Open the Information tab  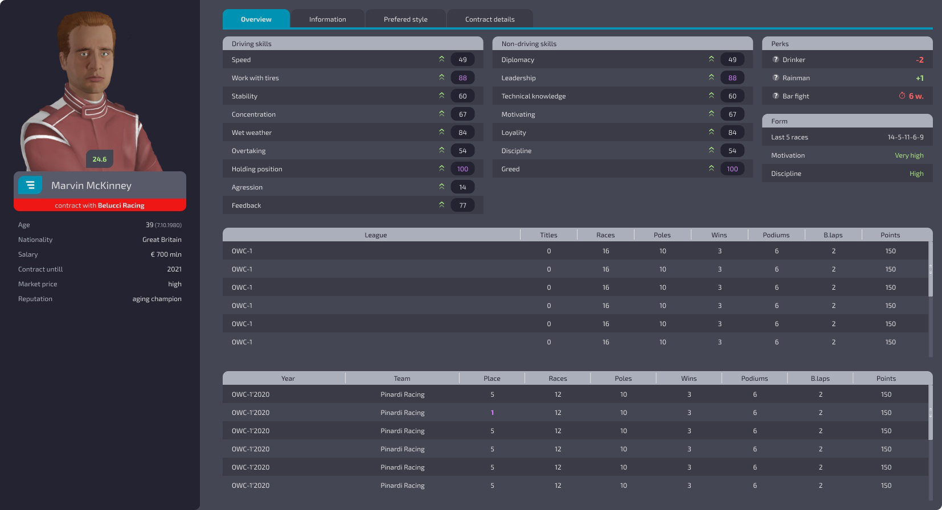(327, 19)
